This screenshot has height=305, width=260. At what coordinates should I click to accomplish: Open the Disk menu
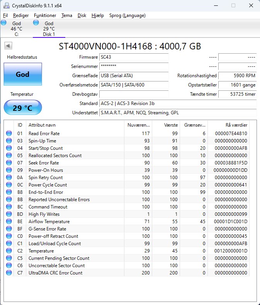pyautogui.click(x=82, y=15)
